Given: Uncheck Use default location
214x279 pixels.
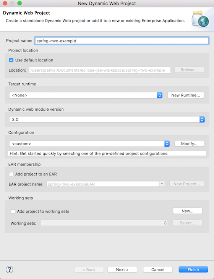Looking at the screenshot, I should click(11, 60).
